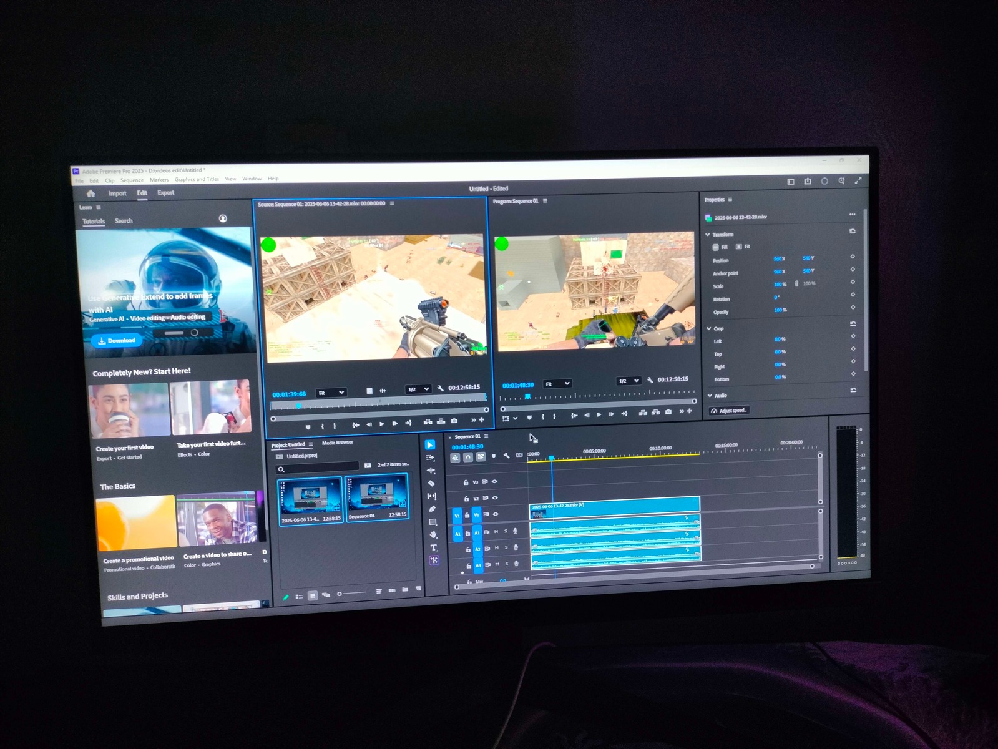Switch to the Media Browser tab

point(338,443)
